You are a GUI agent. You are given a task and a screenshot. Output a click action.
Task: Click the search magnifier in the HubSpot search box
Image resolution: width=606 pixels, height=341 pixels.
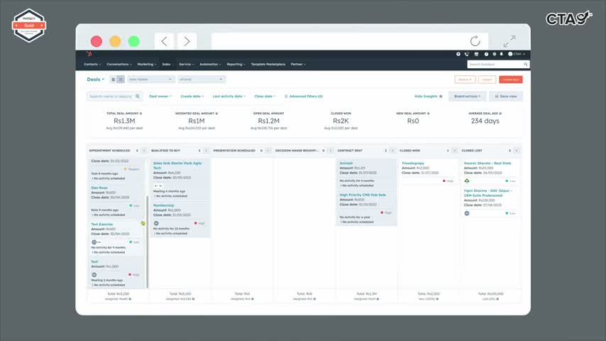526,64
